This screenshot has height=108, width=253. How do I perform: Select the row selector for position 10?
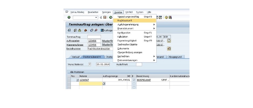[x=69, y=80]
